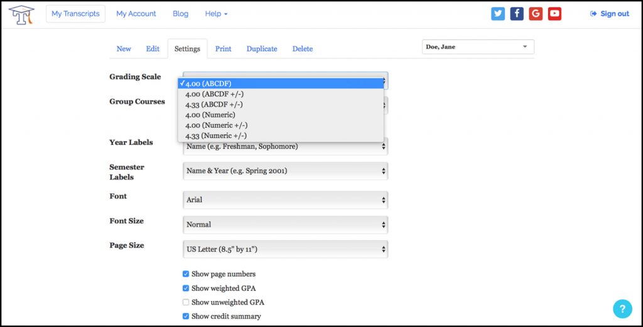Uncheck Show weighted GPA
The width and height of the screenshot is (643, 327).
(186, 288)
